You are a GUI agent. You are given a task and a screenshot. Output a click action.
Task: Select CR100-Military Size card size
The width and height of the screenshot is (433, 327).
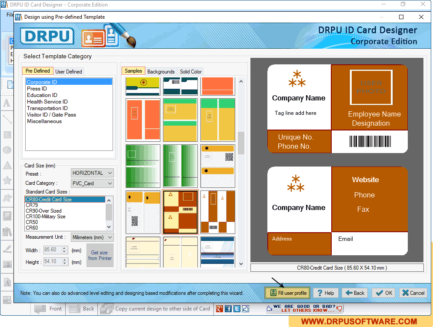(x=65, y=217)
